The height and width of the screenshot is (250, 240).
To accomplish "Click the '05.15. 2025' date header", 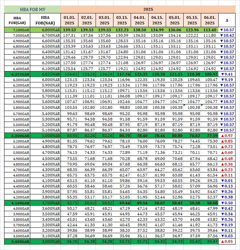I will click(192, 20).
